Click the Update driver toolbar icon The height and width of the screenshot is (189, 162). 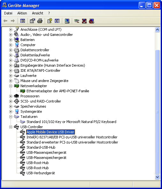[77, 21]
